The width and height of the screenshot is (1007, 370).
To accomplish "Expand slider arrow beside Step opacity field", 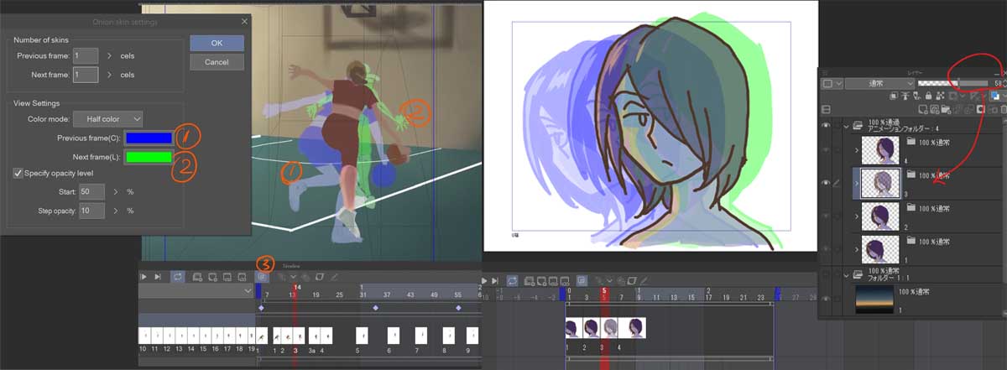I will tap(114, 211).
